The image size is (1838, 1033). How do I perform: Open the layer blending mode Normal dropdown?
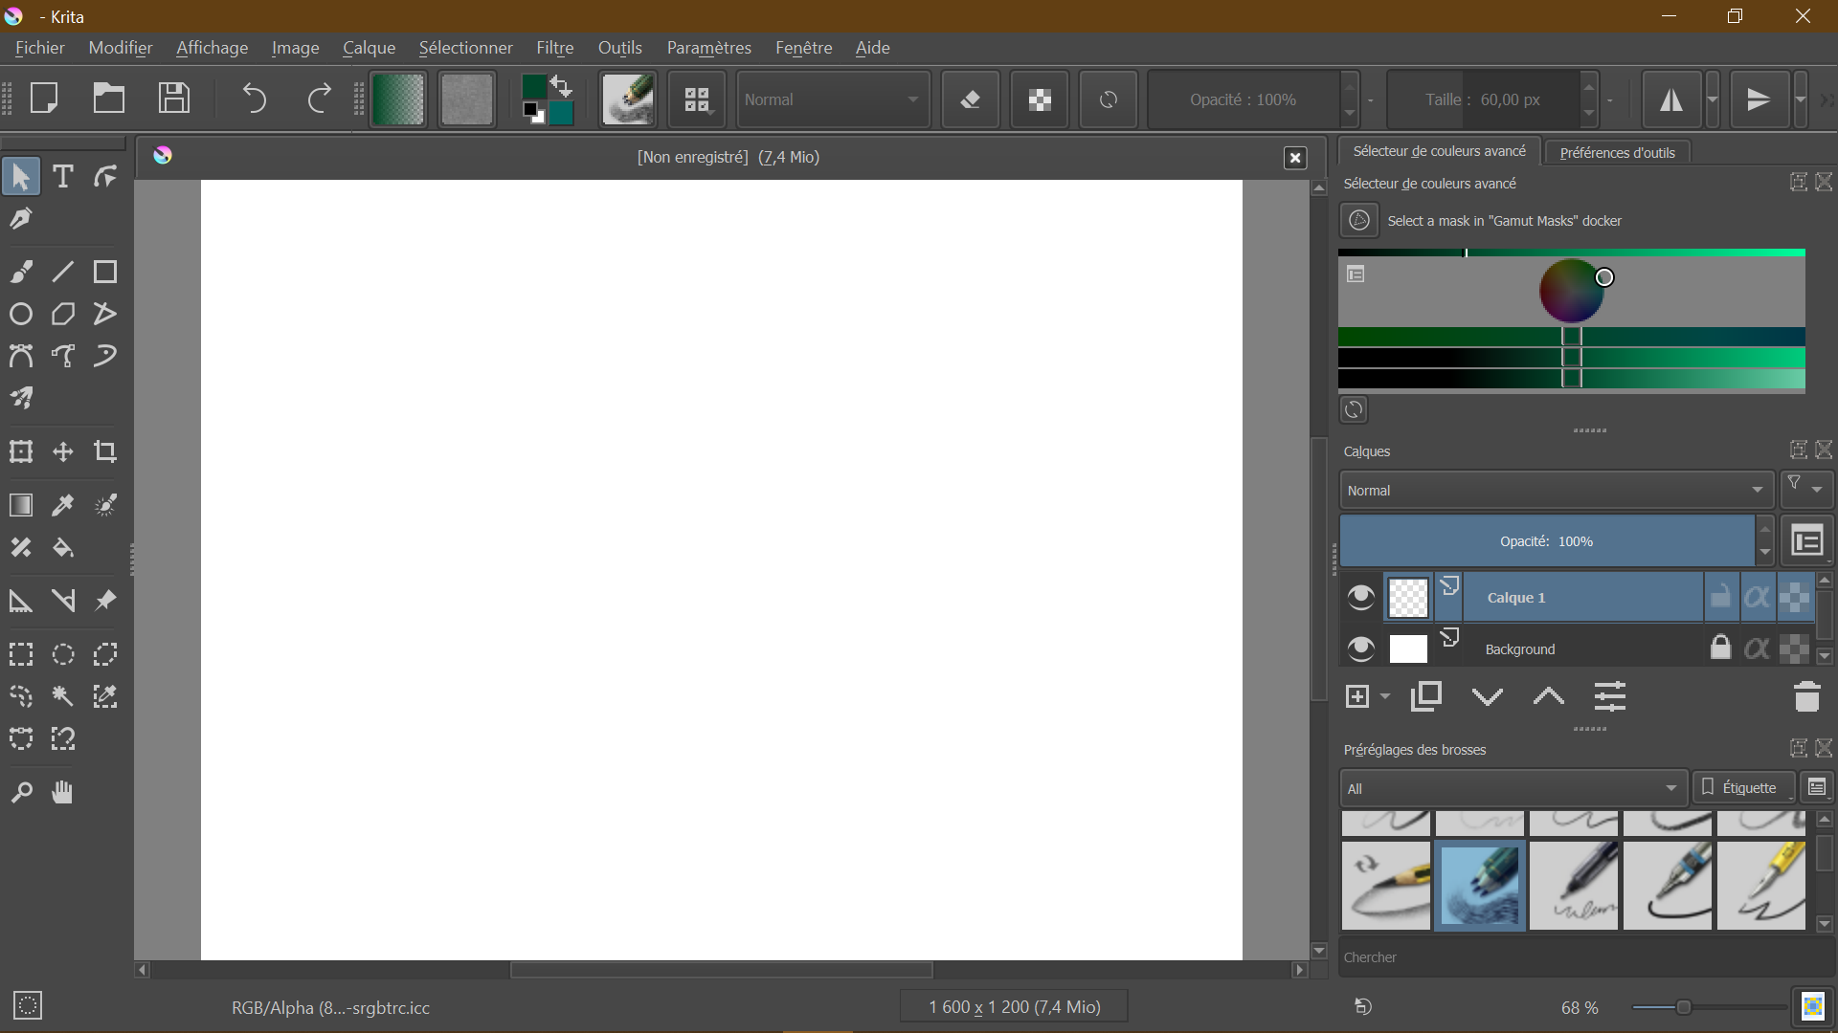(x=1555, y=490)
